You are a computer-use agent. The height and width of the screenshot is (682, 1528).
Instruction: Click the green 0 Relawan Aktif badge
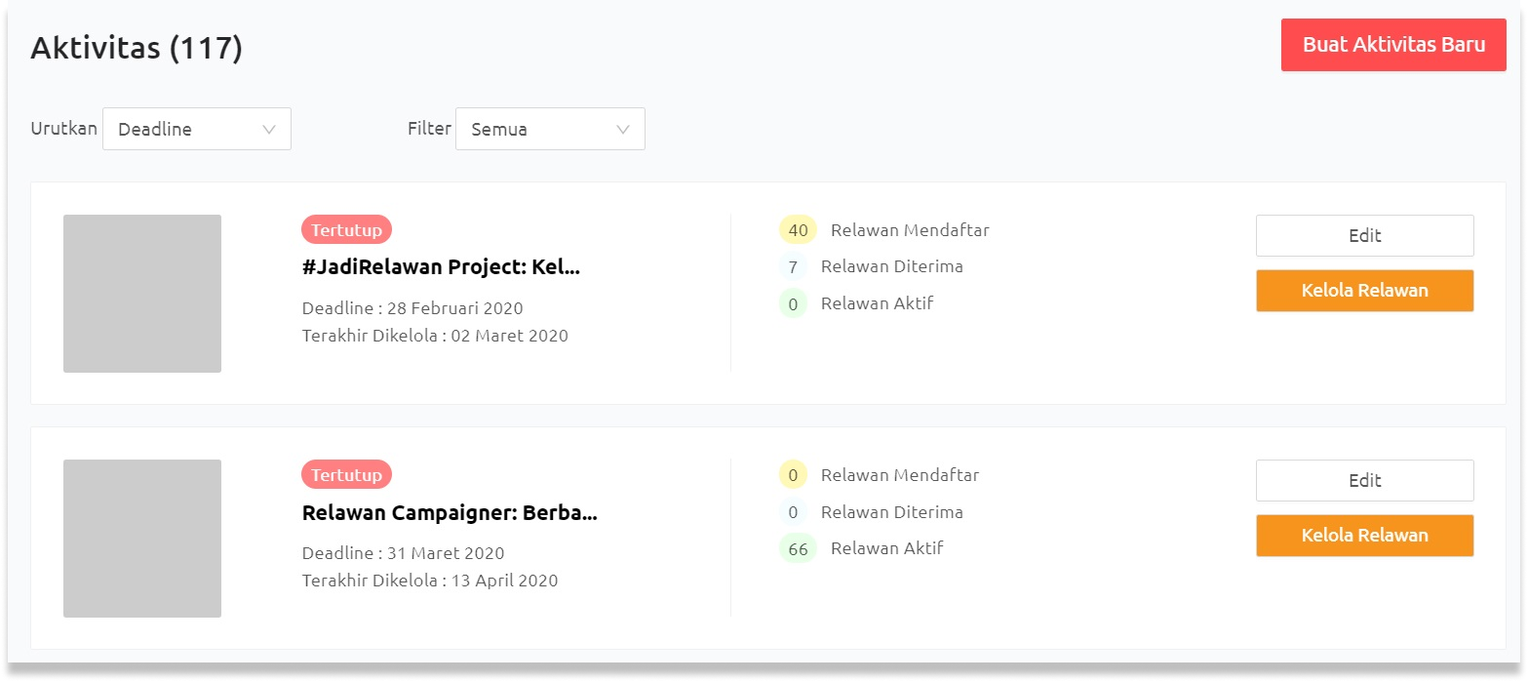tap(793, 303)
